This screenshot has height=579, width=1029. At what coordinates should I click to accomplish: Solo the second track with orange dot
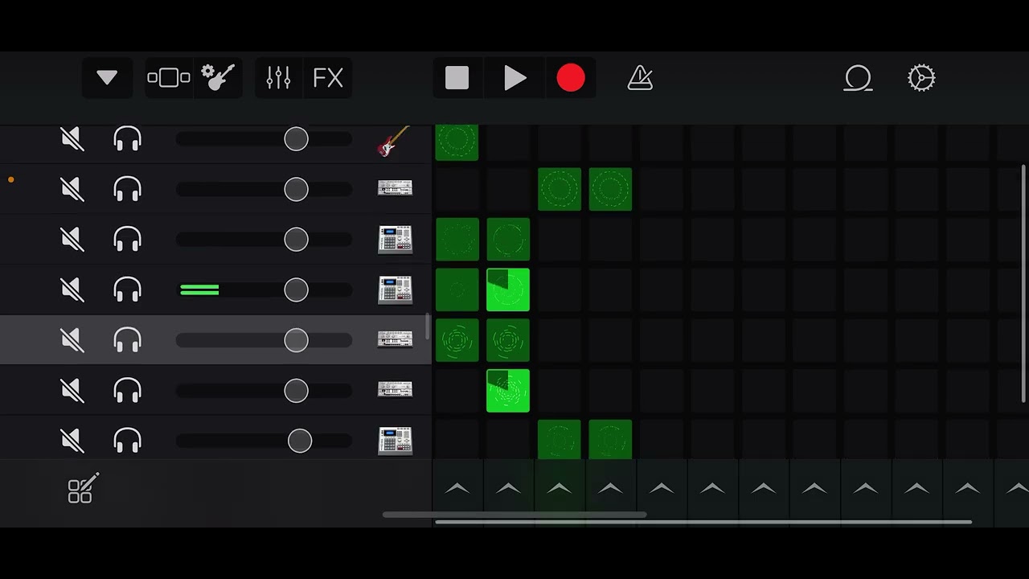(128, 190)
